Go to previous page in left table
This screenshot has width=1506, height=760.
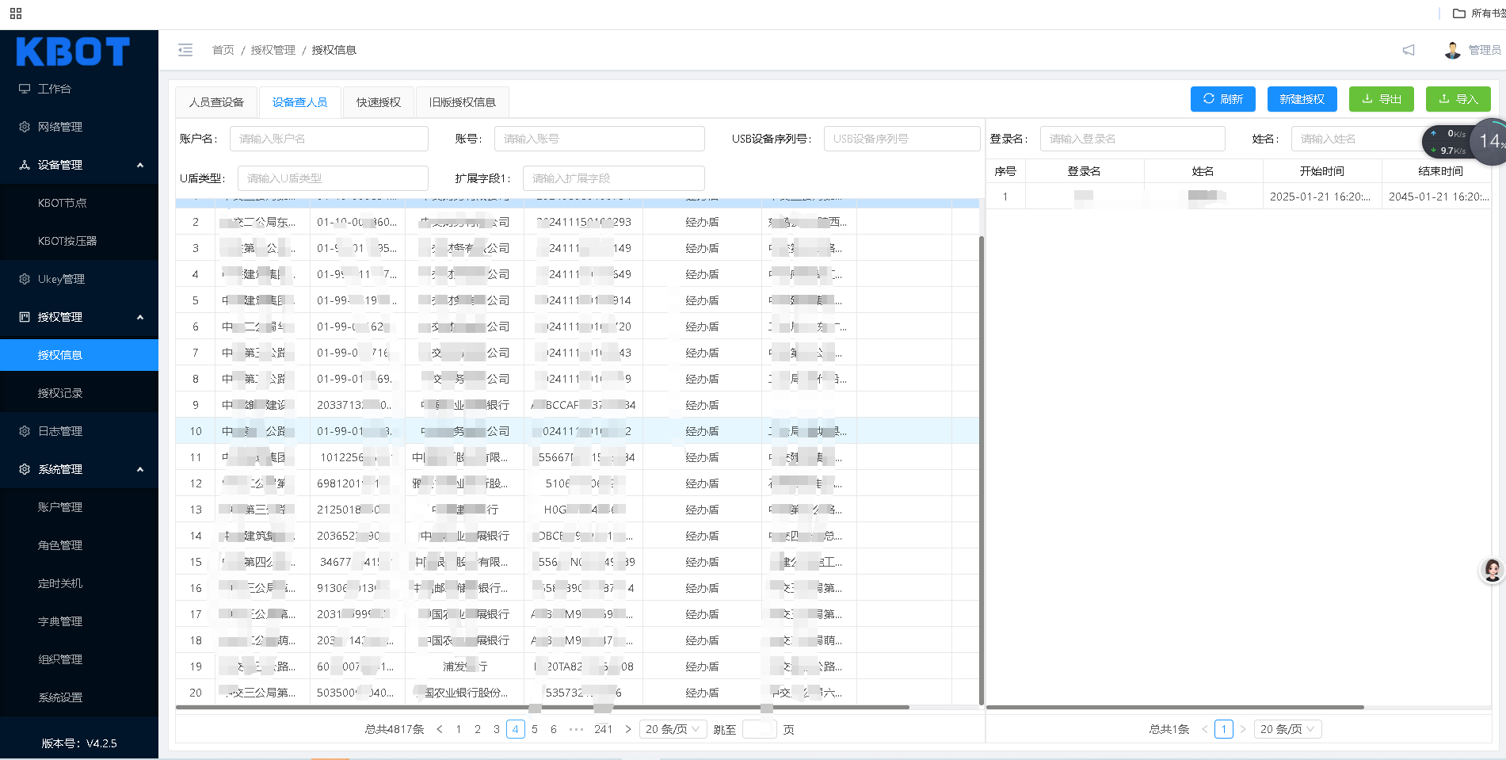tap(440, 729)
